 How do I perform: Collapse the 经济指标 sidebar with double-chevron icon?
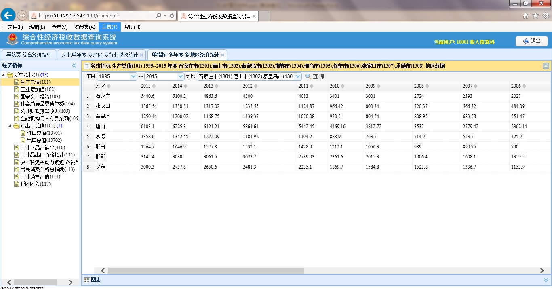74,65
